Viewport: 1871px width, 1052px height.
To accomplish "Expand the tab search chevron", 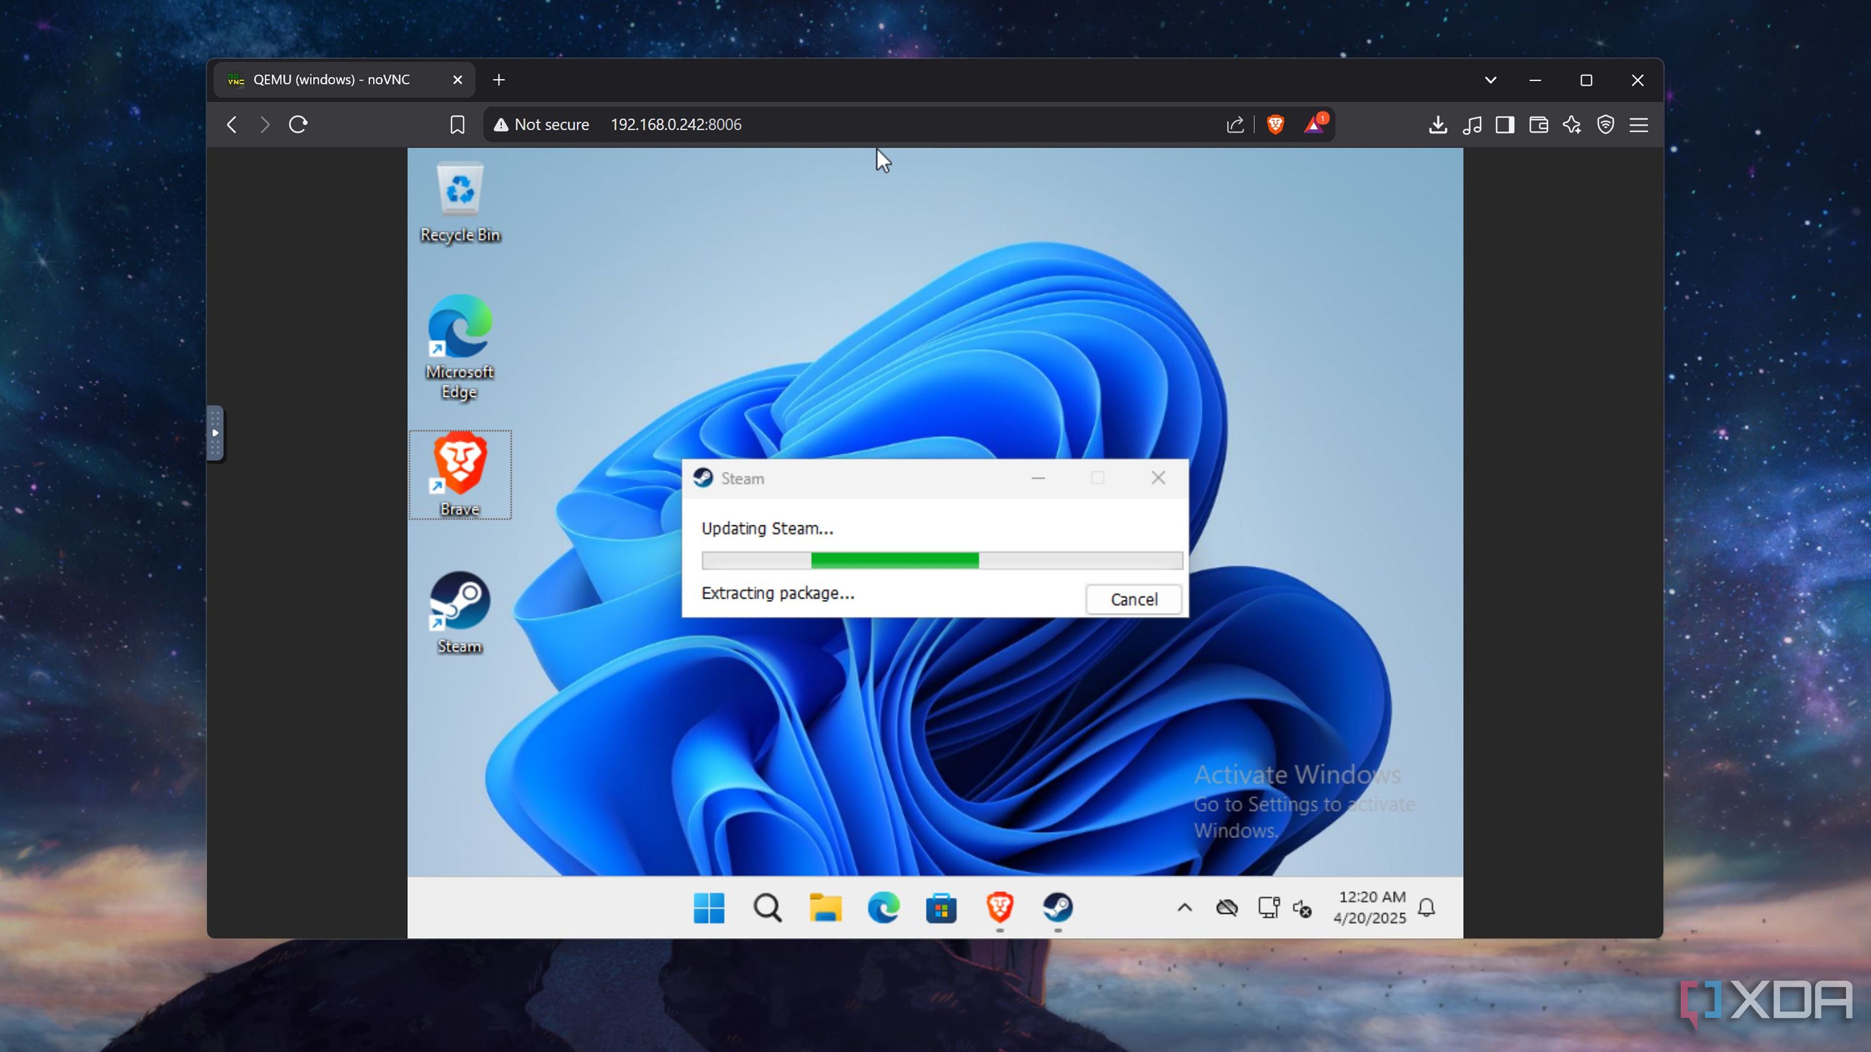I will coord(1490,80).
